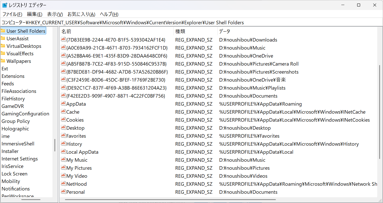Click the registry path address bar
Screen dimensions: 383x203
(x=191, y=23)
